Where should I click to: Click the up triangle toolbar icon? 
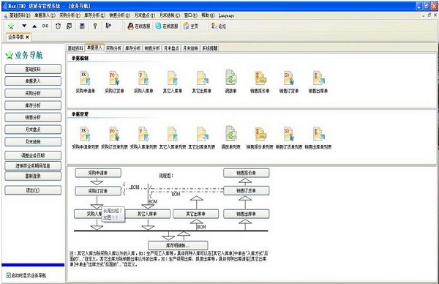pyautogui.click(x=34, y=26)
